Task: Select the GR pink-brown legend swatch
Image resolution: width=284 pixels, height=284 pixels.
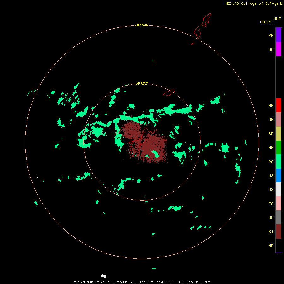Action: point(279,120)
